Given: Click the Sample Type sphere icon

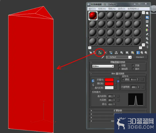Looking at the screenshot, I should point(147,13).
